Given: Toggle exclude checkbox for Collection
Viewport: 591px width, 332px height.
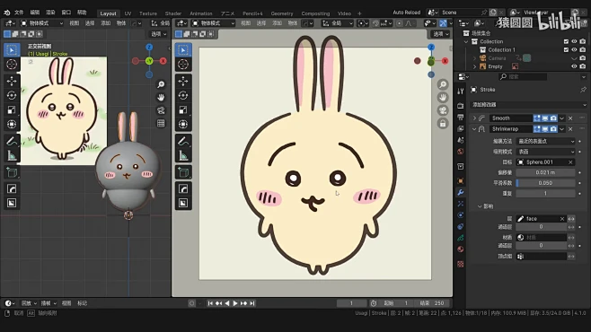Looking at the screenshot, I should click(566, 41).
